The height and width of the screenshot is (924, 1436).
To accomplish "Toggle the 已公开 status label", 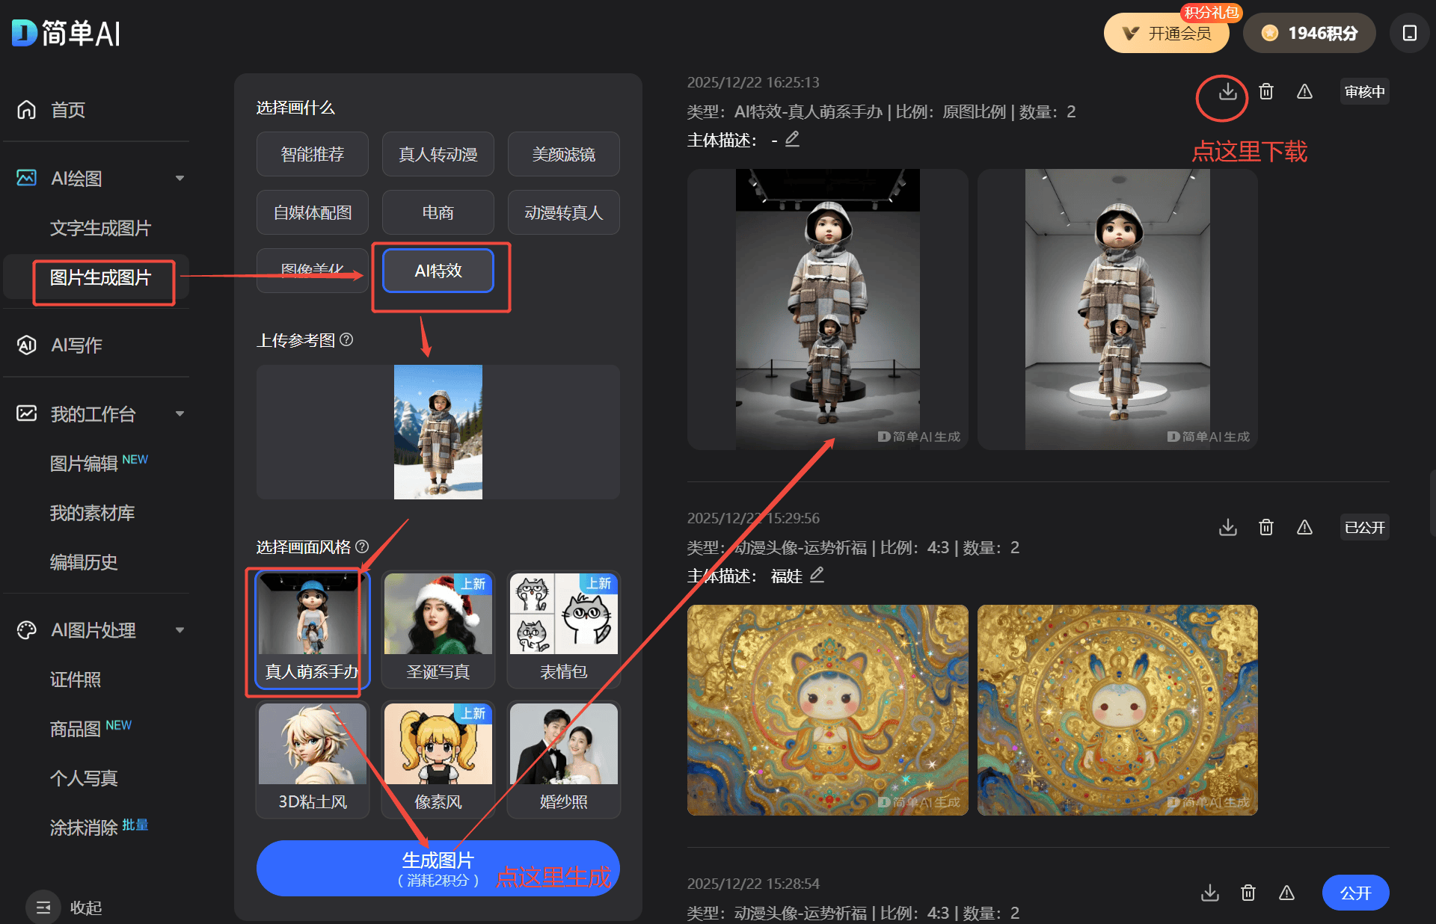I will (1364, 528).
